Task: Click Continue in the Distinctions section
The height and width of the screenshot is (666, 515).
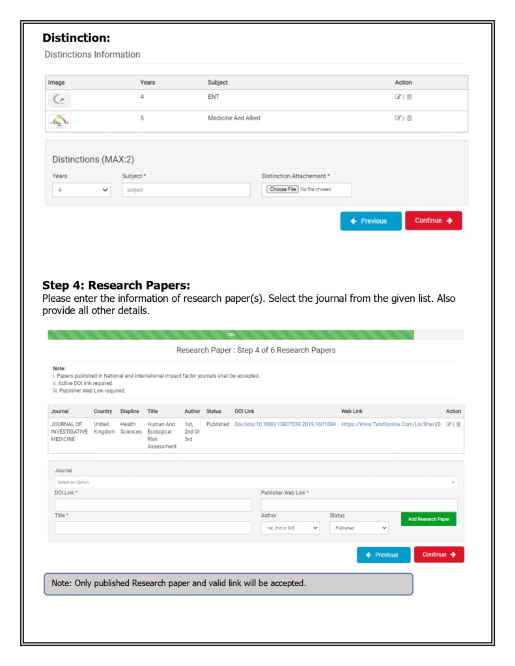Action: tap(434, 221)
